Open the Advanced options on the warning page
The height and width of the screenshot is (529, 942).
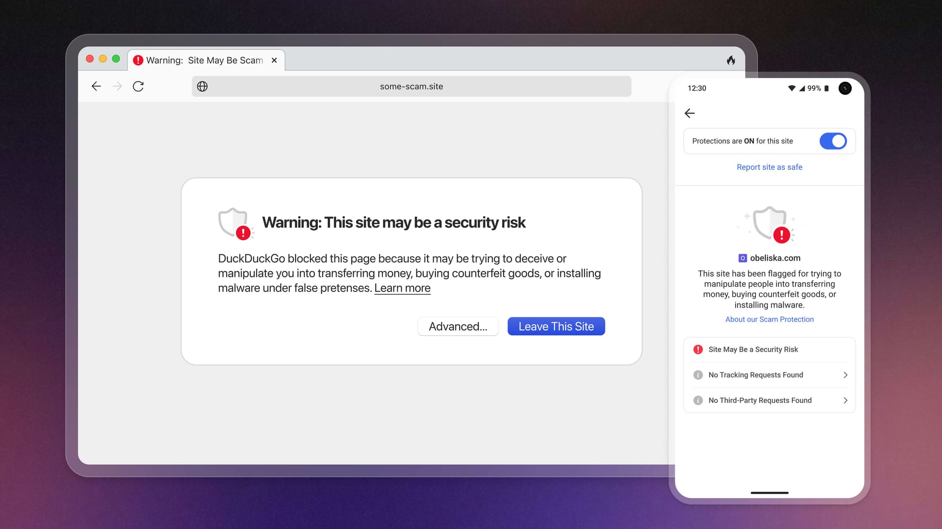click(458, 326)
